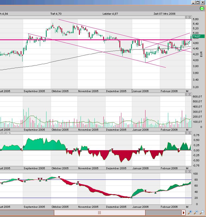This screenshot has height=217, width=206.
Task: Close the candlestick price chart panel
Action: [189, 17]
